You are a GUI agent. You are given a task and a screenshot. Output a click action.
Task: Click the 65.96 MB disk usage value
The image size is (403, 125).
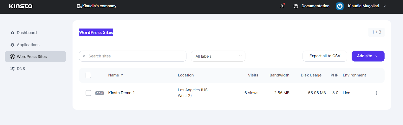[x=317, y=93]
